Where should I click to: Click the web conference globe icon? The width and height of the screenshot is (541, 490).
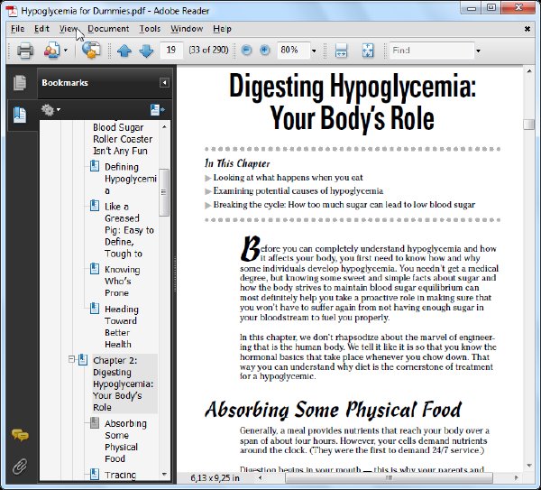coord(91,50)
